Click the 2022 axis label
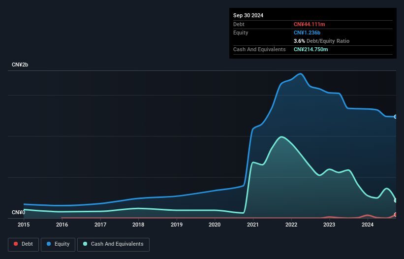 pos(291,225)
